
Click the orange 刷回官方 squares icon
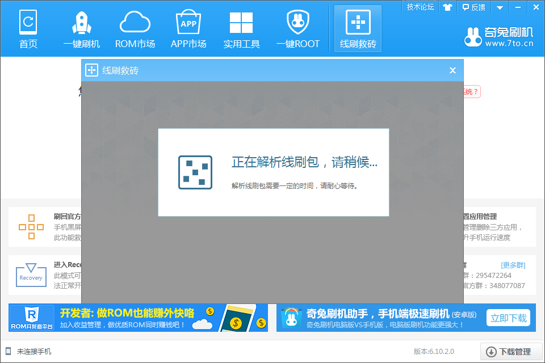click(31, 227)
